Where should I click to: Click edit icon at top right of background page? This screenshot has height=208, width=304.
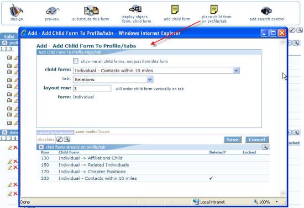(292, 30)
